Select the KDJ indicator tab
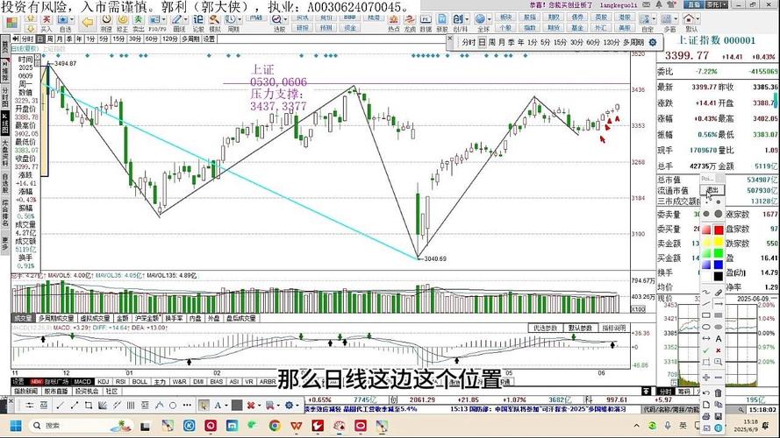The height and width of the screenshot is (438, 780). (x=103, y=382)
